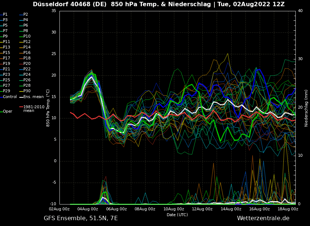
Task: Click the P16 ensemble member legend
Action: (x=27, y=53)
